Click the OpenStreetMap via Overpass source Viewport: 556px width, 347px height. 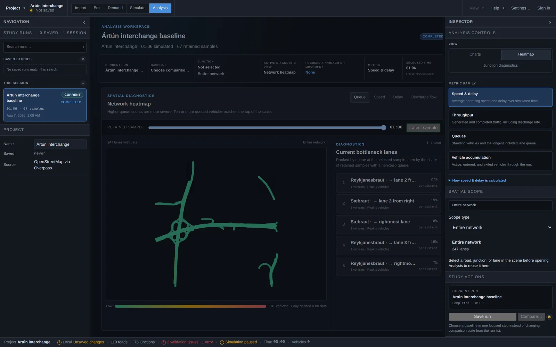[52, 165]
